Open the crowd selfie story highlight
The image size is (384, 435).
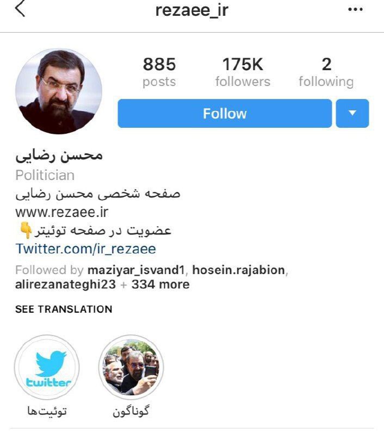[131, 368]
